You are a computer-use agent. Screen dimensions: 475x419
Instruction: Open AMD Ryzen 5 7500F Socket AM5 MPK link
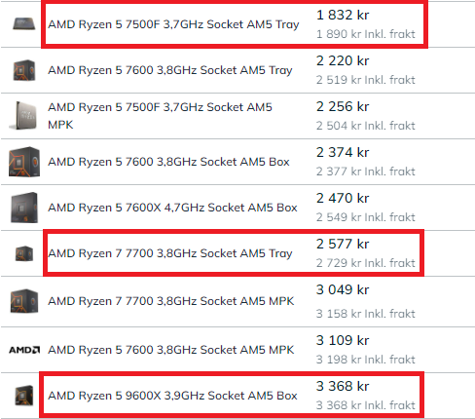pos(160,116)
